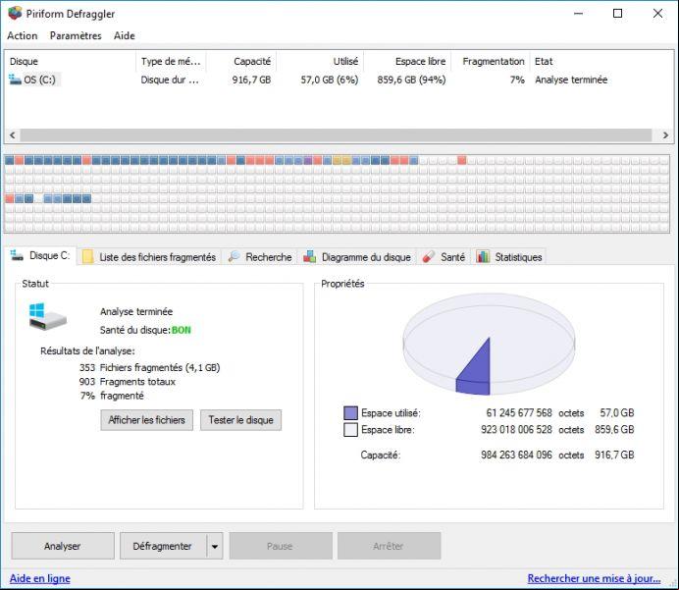
Task: Sort by Utilisé column header
Action: click(x=320, y=61)
